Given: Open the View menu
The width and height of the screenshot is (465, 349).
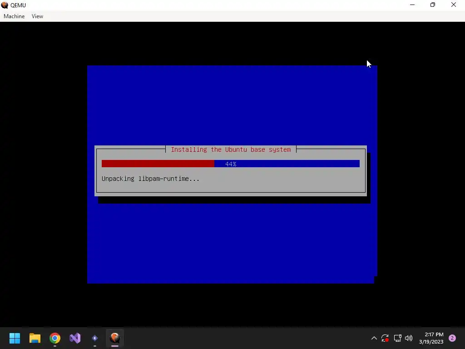Looking at the screenshot, I should tap(37, 16).
